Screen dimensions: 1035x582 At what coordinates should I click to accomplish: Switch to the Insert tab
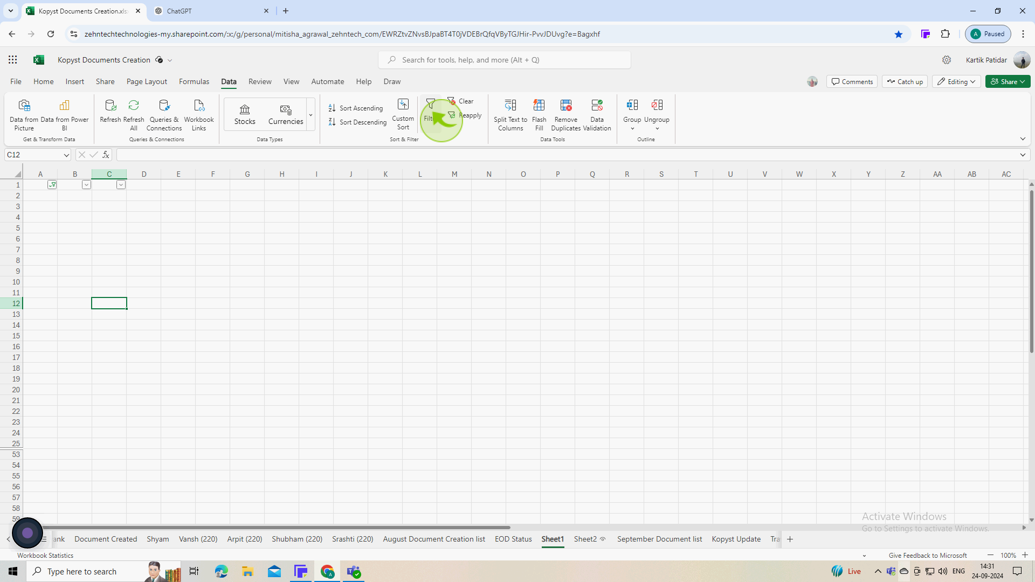74,81
